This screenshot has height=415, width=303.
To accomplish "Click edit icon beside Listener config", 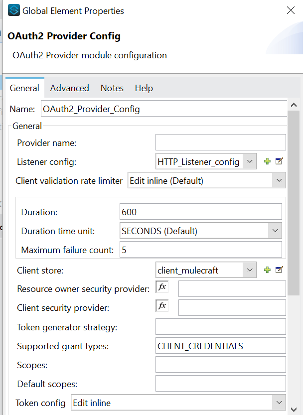I will point(279,161).
